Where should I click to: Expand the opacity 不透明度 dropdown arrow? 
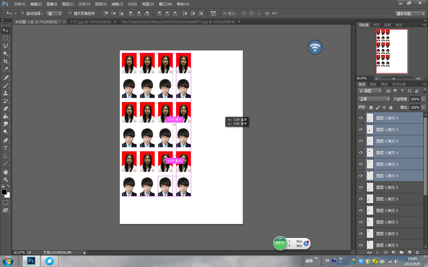click(x=424, y=99)
